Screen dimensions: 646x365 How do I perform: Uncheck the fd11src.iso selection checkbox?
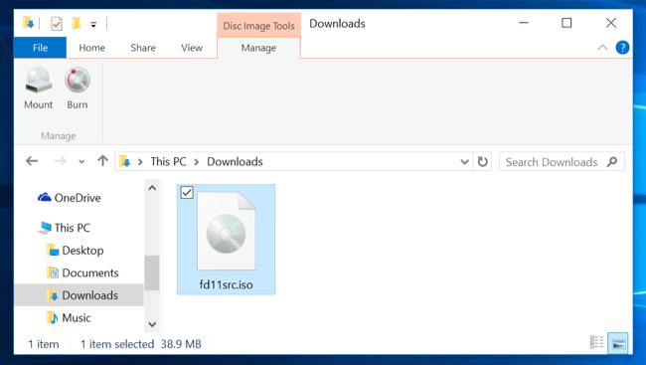tap(187, 192)
